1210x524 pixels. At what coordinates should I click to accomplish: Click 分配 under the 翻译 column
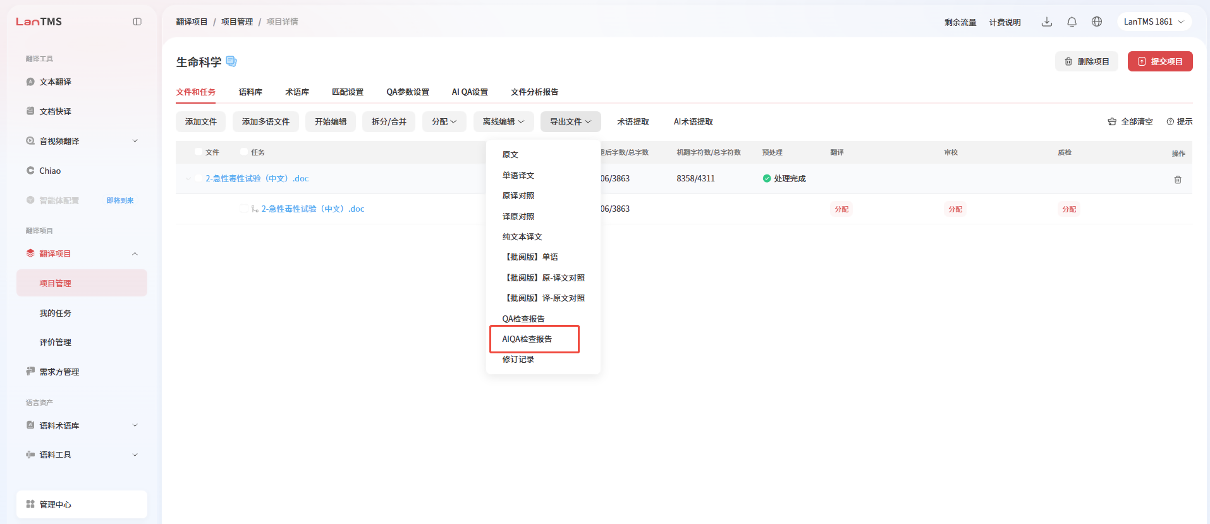click(x=841, y=209)
